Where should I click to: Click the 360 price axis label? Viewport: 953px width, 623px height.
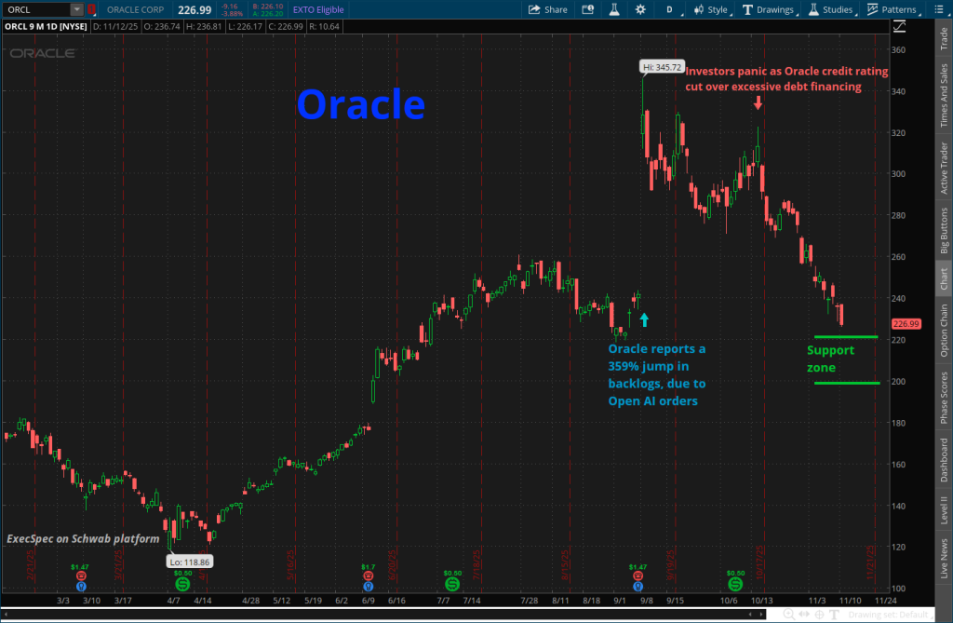pyautogui.click(x=898, y=50)
